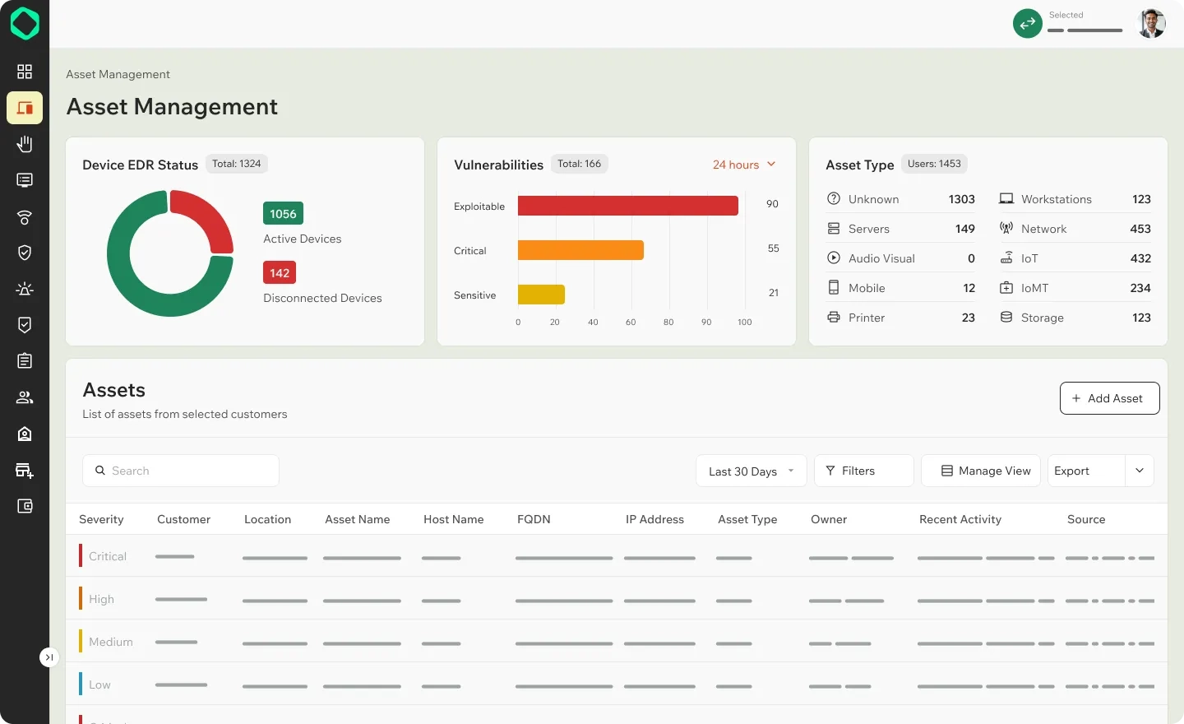The width and height of the screenshot is (1184, 724).
Task: Open the clipboard report sidebar icon
Action: pos(25,360)
